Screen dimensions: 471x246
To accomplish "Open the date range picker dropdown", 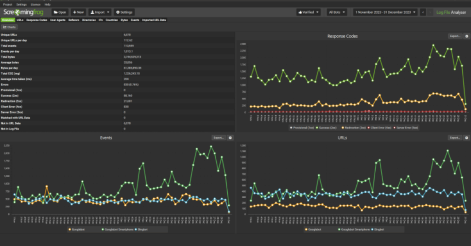I will point(385,12).
